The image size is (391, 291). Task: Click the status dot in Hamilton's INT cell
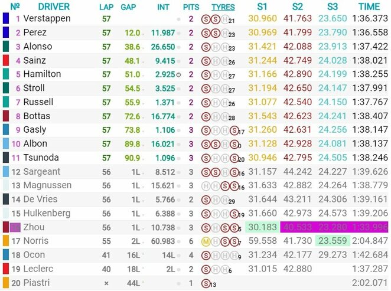(178, 74)
